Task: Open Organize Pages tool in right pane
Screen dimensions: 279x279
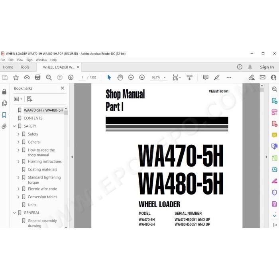Action: tap(274, 112)
